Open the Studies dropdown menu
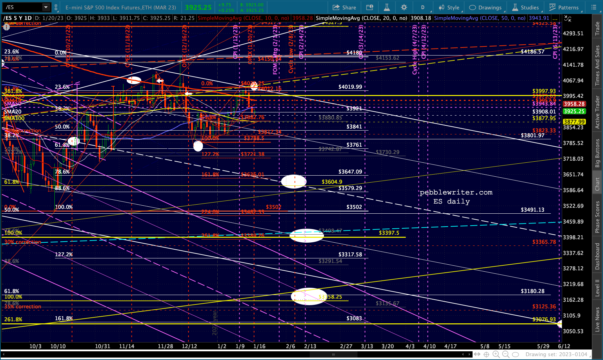 click(x=526, y=7)
